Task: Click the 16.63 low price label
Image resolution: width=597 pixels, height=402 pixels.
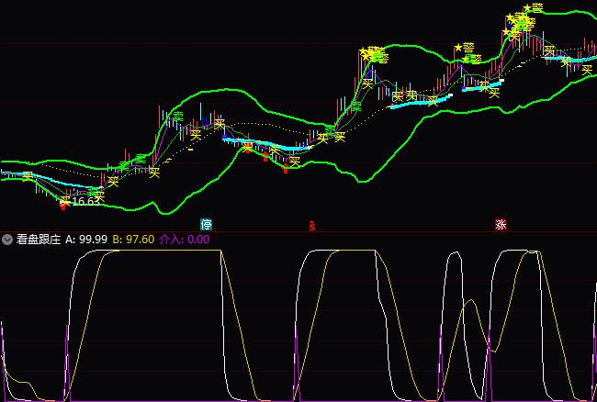Action: pyautogui.click(x=85, y=201)
